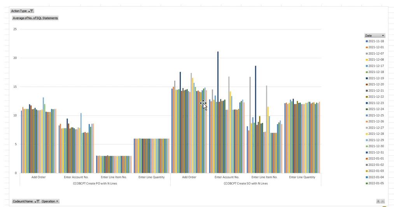Click the CCOBCPT Create SO with N Lines label

tap(245, 183)
